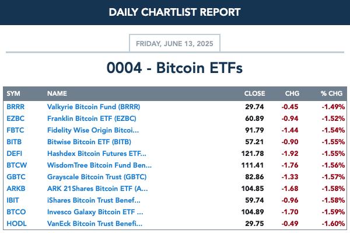The height and width of the screenshot is (233, 350).
Task: Open the BRRR symbol link
Action: tap(15, 107)
